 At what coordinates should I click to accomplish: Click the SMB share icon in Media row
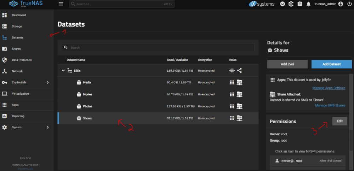click(x=240, y=82)
